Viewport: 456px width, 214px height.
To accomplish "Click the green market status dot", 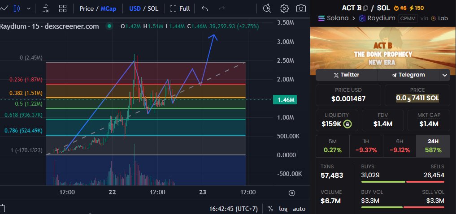I will 110,26.
